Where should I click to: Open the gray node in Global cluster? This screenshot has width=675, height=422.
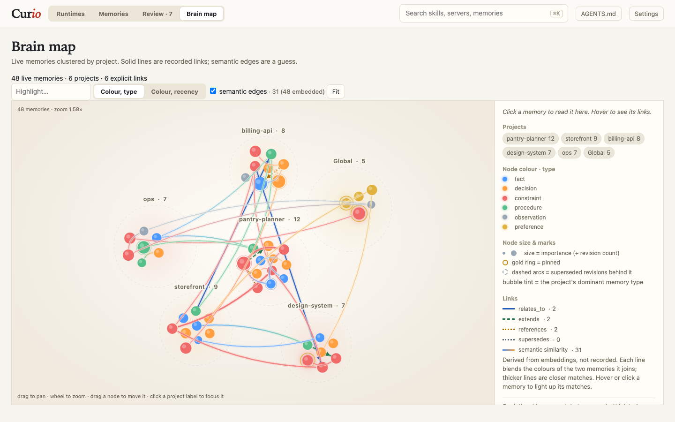point(371,204)
